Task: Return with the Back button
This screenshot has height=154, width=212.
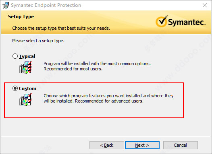Action: click(x=107, y=145)
